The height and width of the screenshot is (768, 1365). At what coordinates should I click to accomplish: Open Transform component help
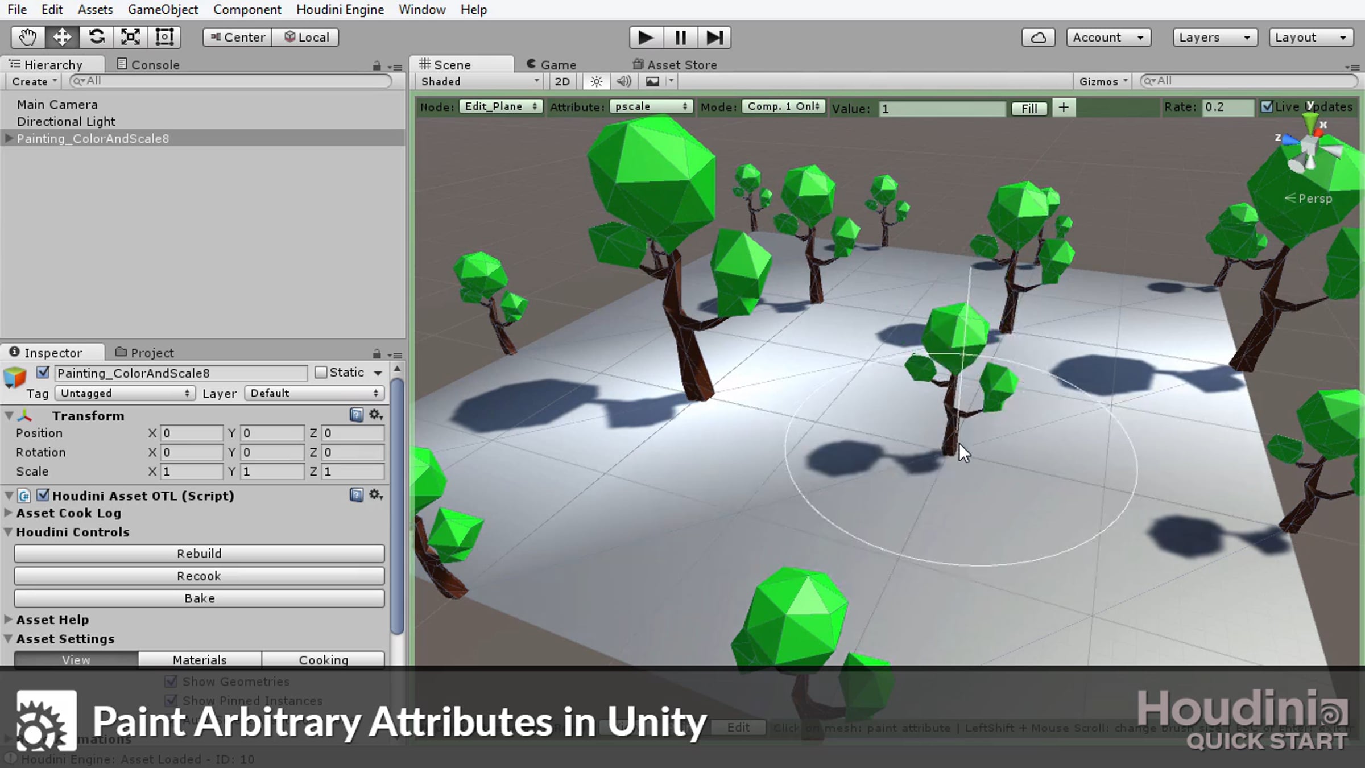click(x=357, y=415)
